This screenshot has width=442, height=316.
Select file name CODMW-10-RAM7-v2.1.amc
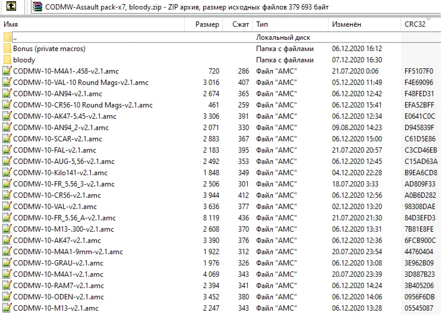pos(58,285)
